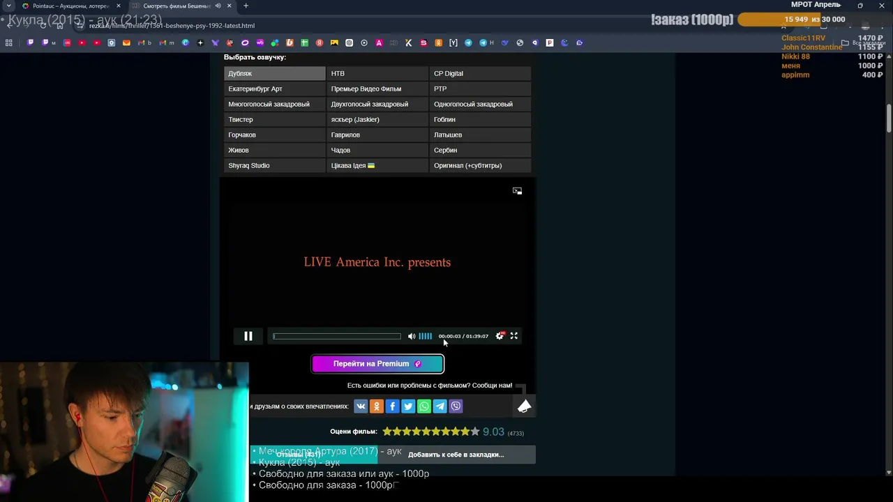
Task: Open the tab search dropdown arrow
Action: [8, 6]
